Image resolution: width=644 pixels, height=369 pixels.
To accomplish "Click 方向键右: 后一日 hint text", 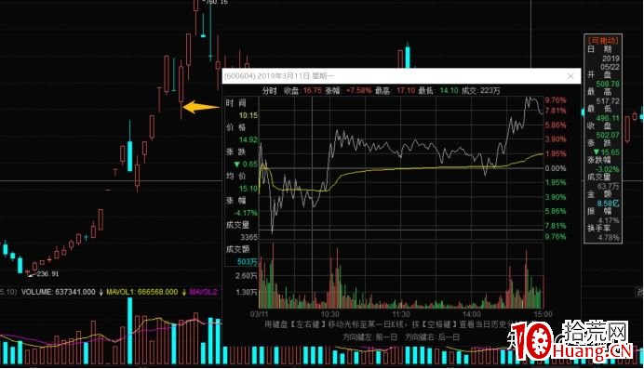I will (x=433, y=337).
